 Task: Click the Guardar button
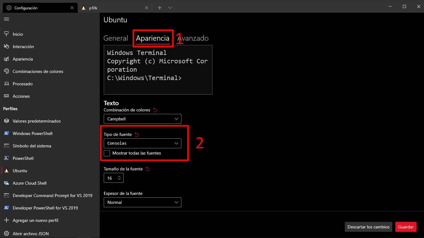click(406, 227)
